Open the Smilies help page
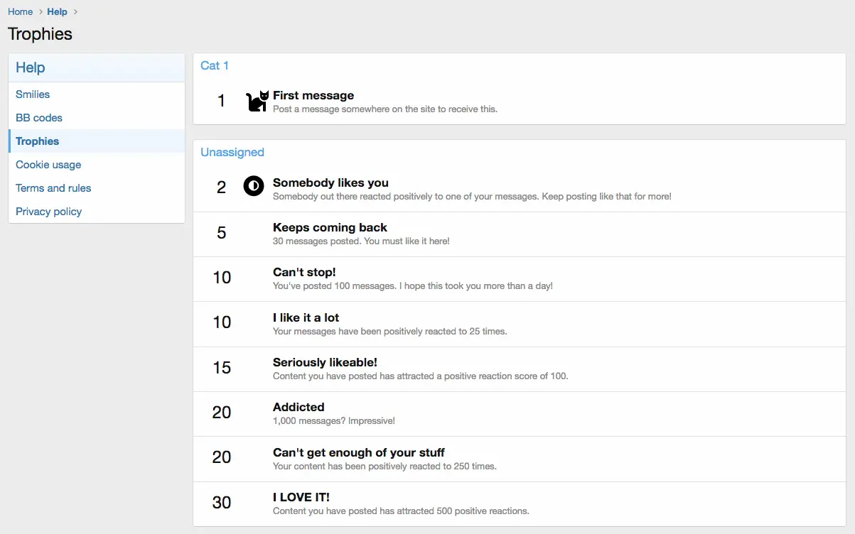Screen dimensions: 855x534 click(33, 94)
